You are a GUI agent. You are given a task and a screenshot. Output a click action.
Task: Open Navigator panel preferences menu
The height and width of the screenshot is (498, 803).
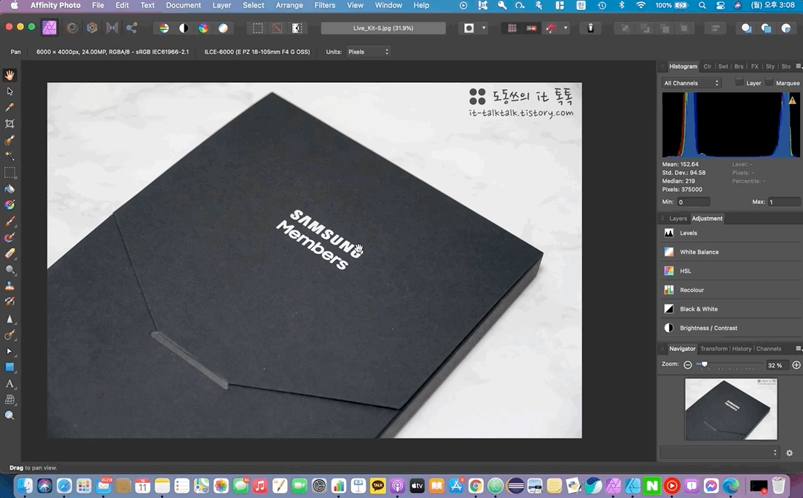(799, 349)
